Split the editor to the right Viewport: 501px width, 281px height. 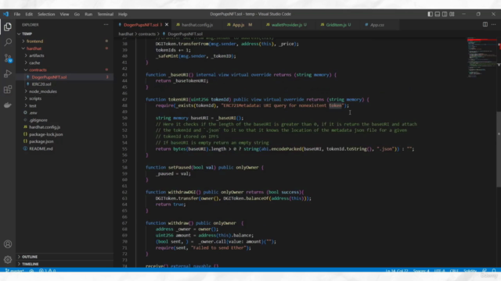(x=485, y=24)
